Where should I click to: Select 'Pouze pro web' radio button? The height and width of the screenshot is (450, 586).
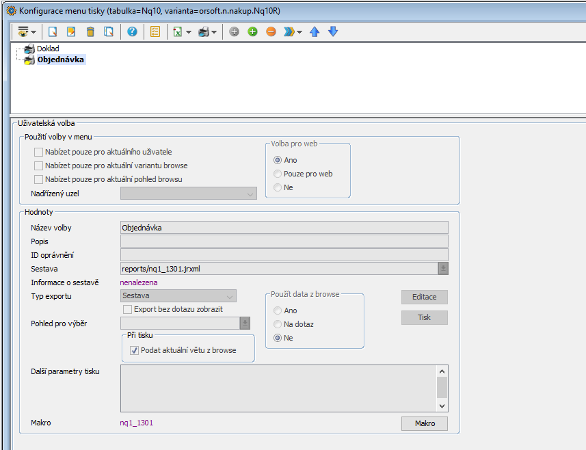[278, 174]
